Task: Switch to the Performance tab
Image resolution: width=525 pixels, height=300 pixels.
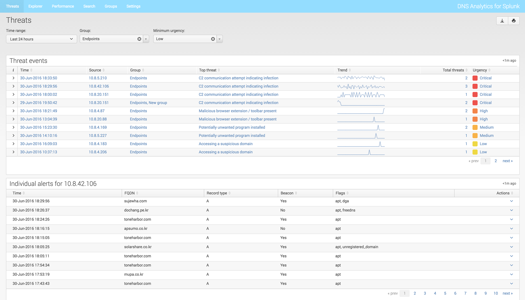Action: tap(63, 6)
